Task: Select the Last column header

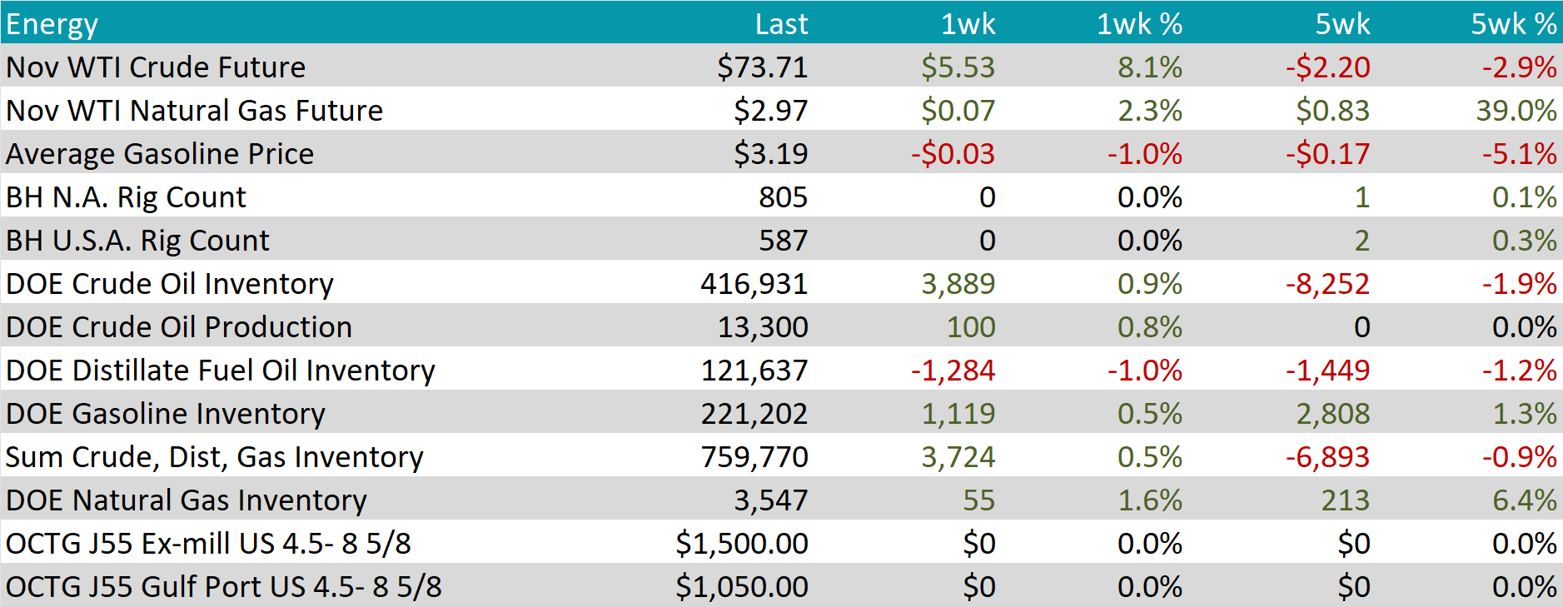Action: 780,23
